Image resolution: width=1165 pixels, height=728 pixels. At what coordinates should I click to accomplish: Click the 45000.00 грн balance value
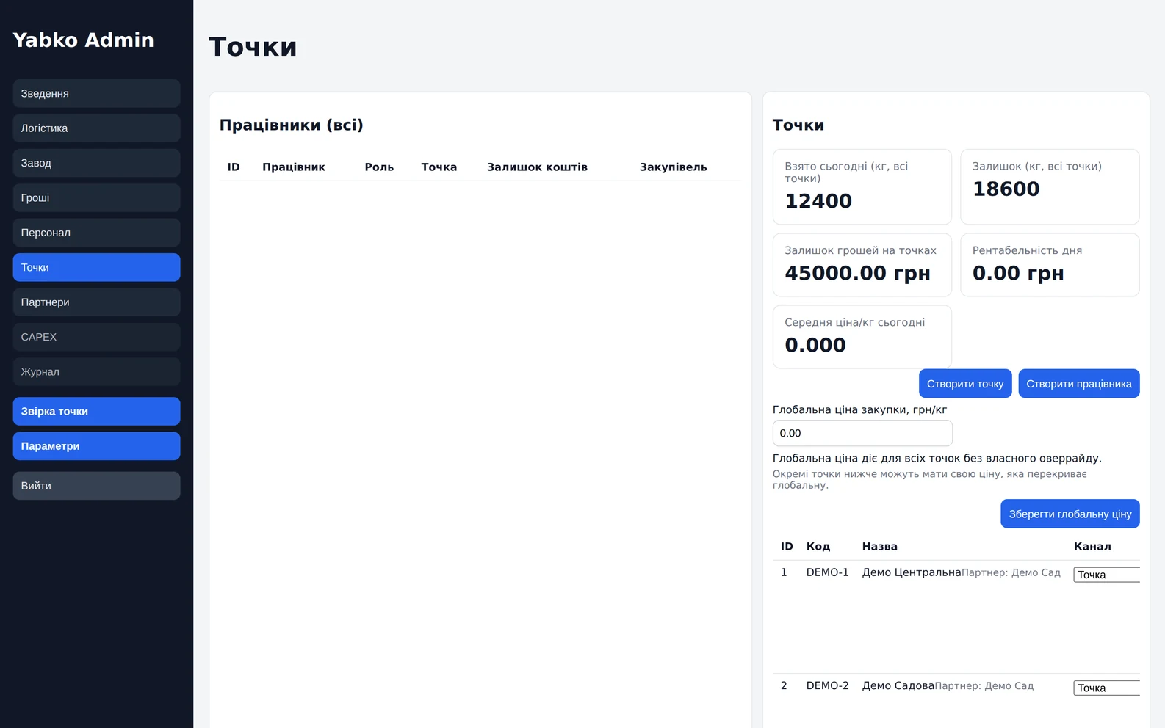coord(857,273)
